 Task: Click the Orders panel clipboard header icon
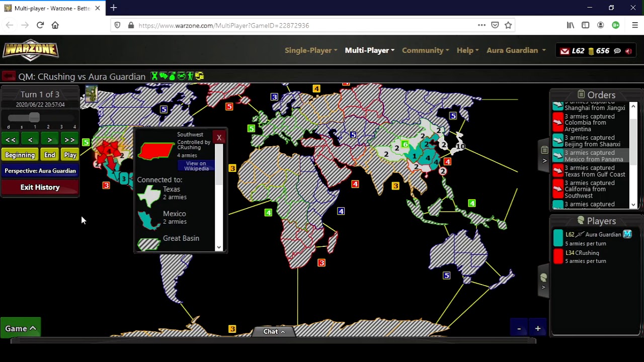(581, 95)
